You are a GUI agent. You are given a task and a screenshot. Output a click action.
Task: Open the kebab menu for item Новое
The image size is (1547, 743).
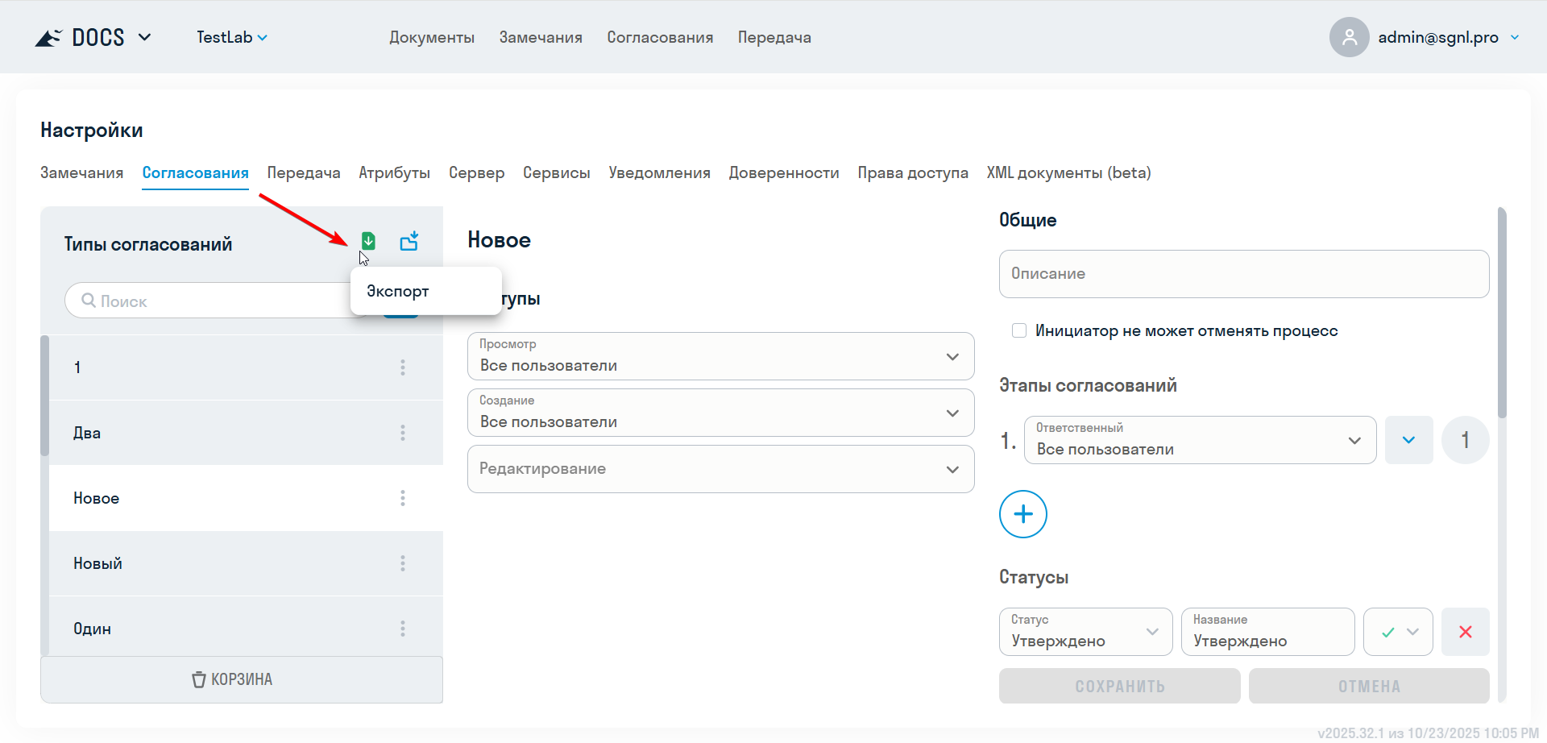tap(402, 497)
